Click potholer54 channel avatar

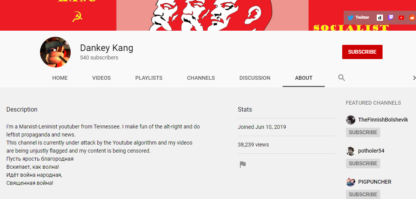tap(351, 151)
